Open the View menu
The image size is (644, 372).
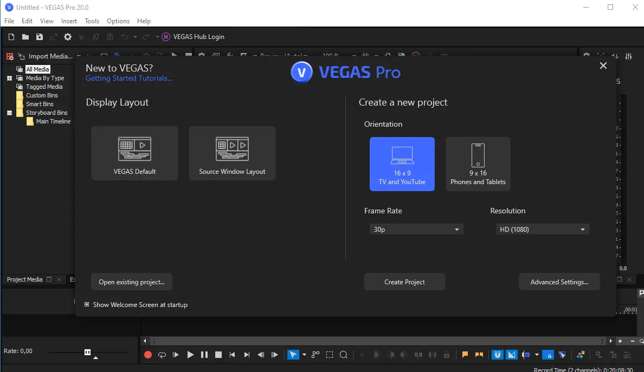point(47,21)
